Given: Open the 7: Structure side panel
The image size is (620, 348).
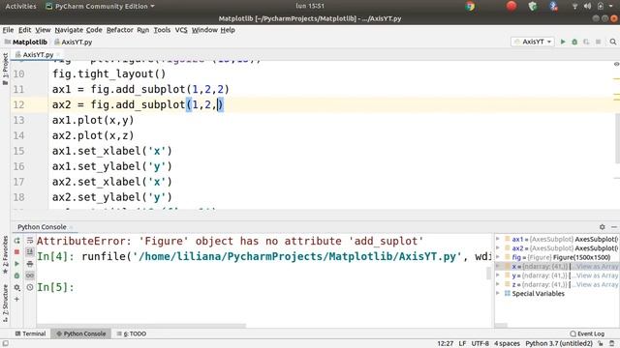Looking at the screenshot, I should click(5, 304).
